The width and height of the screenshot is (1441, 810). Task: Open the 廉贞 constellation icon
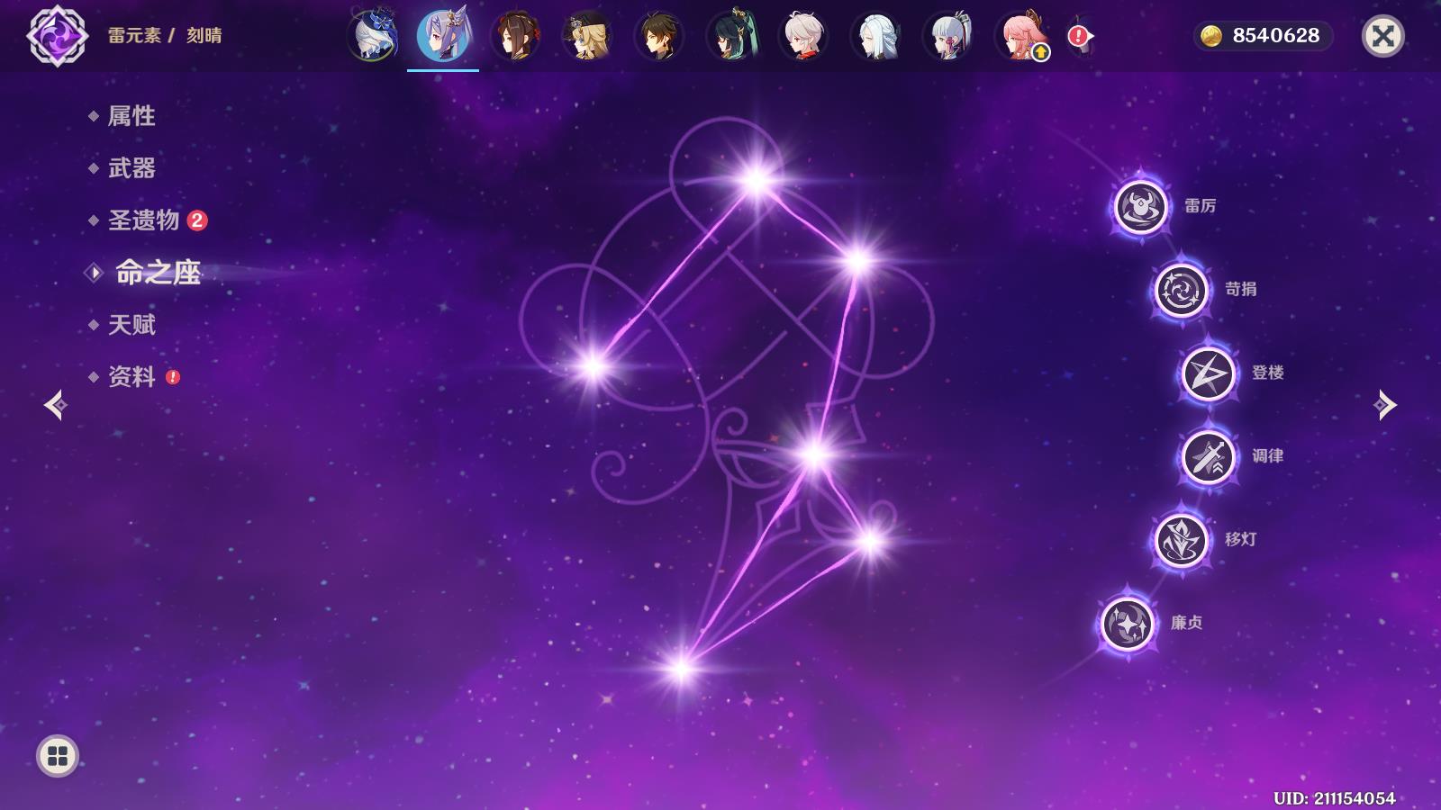click(x=1128, y=623)
